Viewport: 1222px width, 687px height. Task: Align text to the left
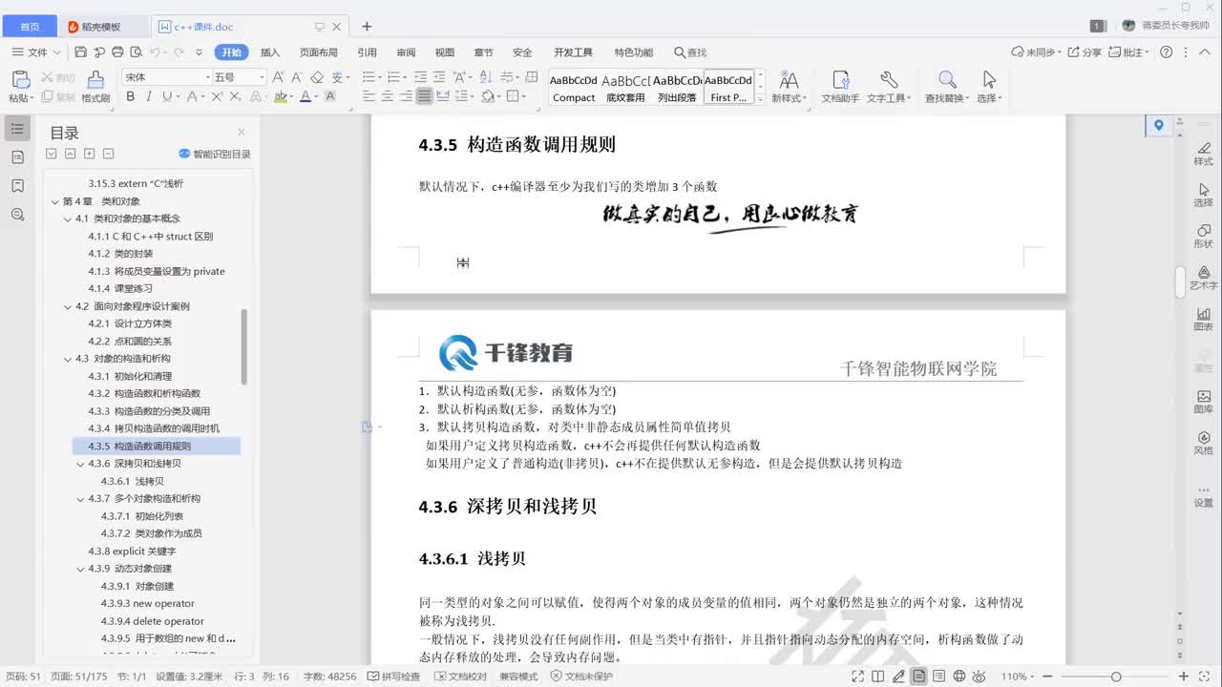pos(369,96)
